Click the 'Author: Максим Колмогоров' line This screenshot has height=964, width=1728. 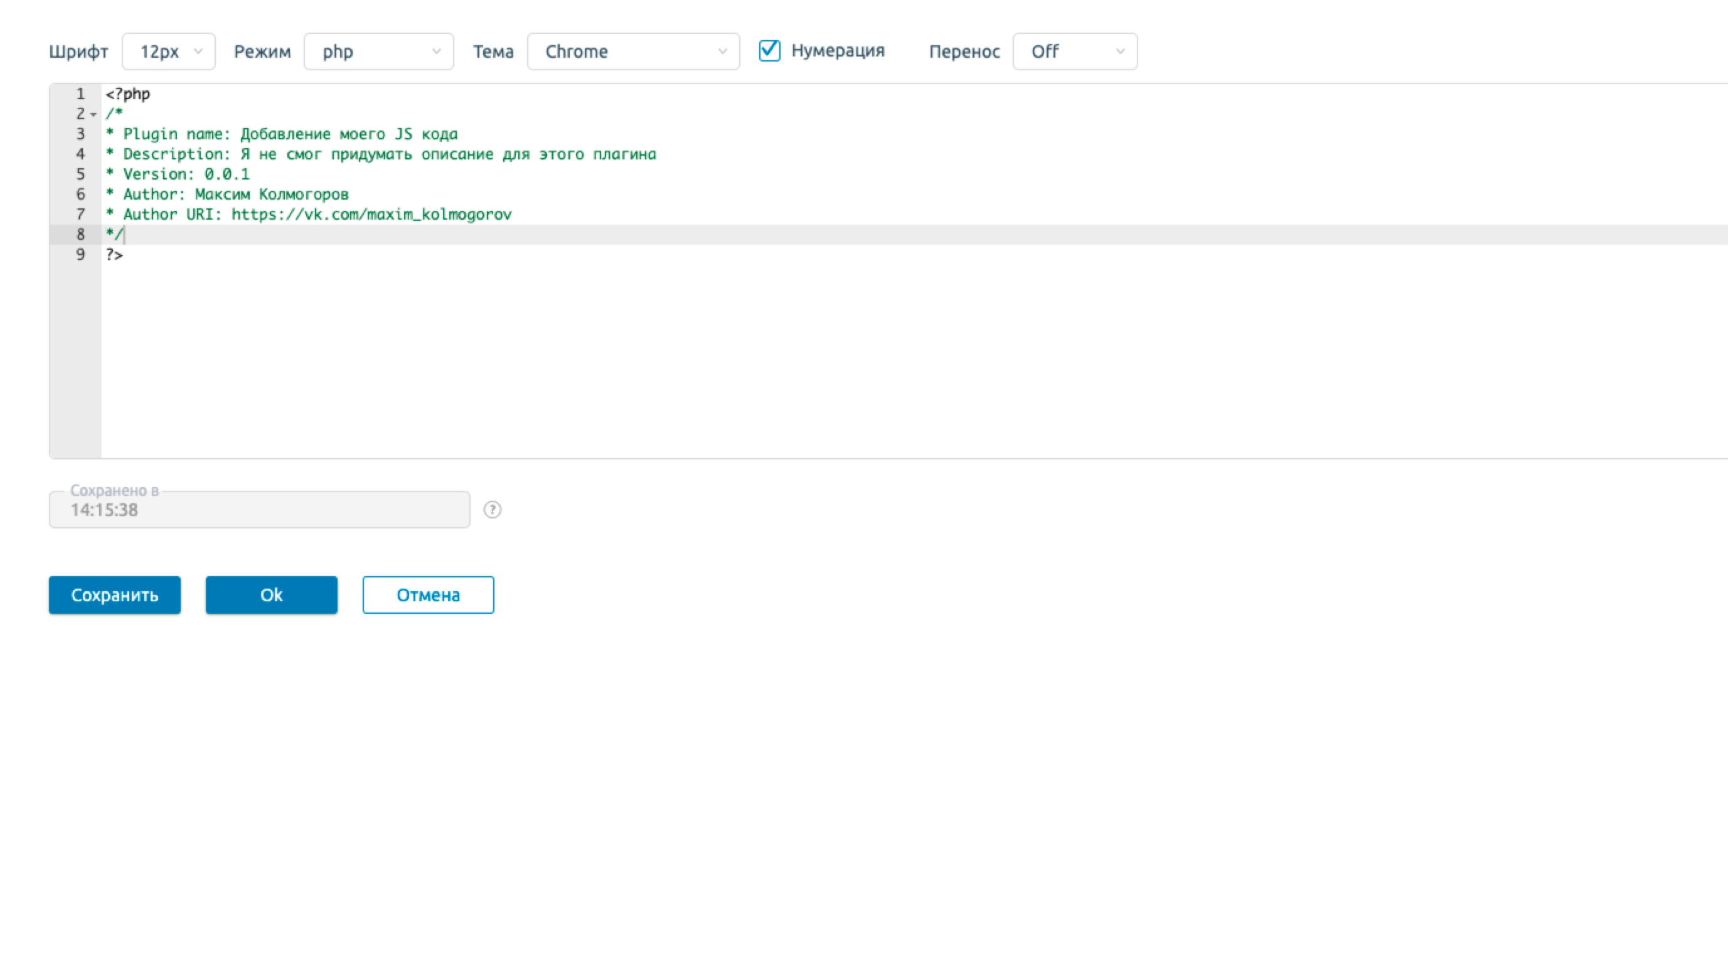[x=227, y=195]
